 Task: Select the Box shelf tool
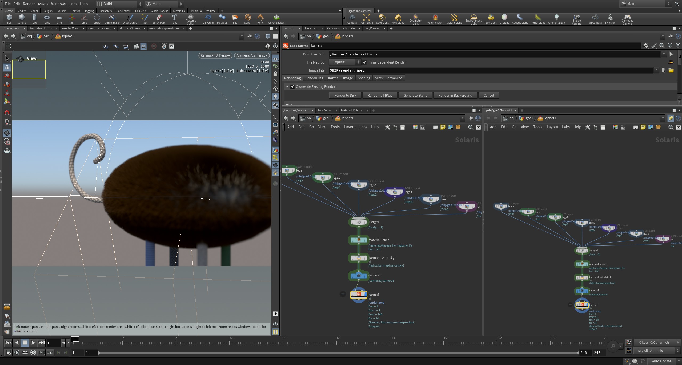click(9, 19)
